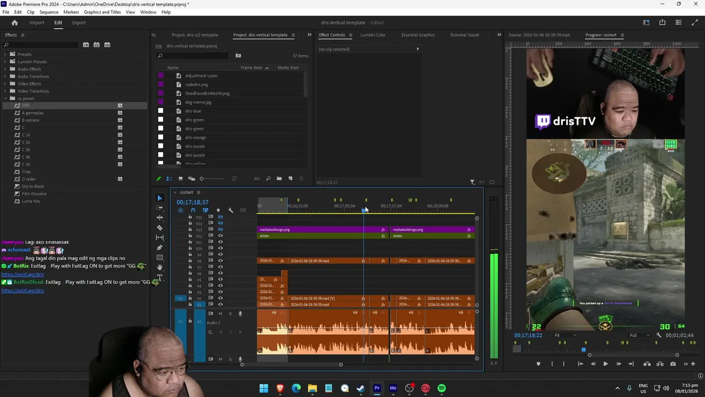Image resolution: width=705 pixels, height=397 pixels.
Task: Click Find magnifier icon in Project panel footer
Action: (268, 179)
